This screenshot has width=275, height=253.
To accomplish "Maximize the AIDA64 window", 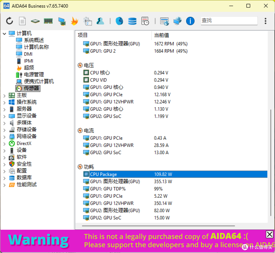I will [248, 6].
